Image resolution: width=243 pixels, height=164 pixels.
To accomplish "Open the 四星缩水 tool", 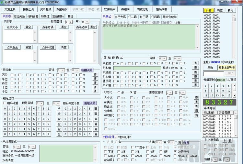I will [x=62, y=9].
